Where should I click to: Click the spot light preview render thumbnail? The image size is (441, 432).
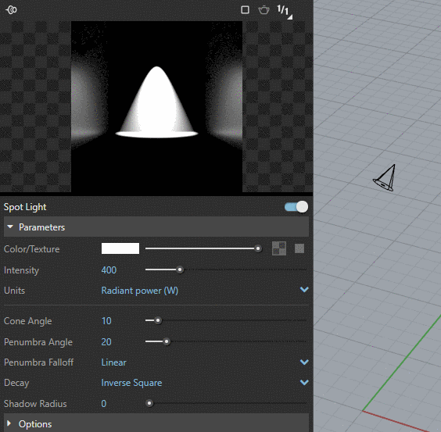coord(156,107)
